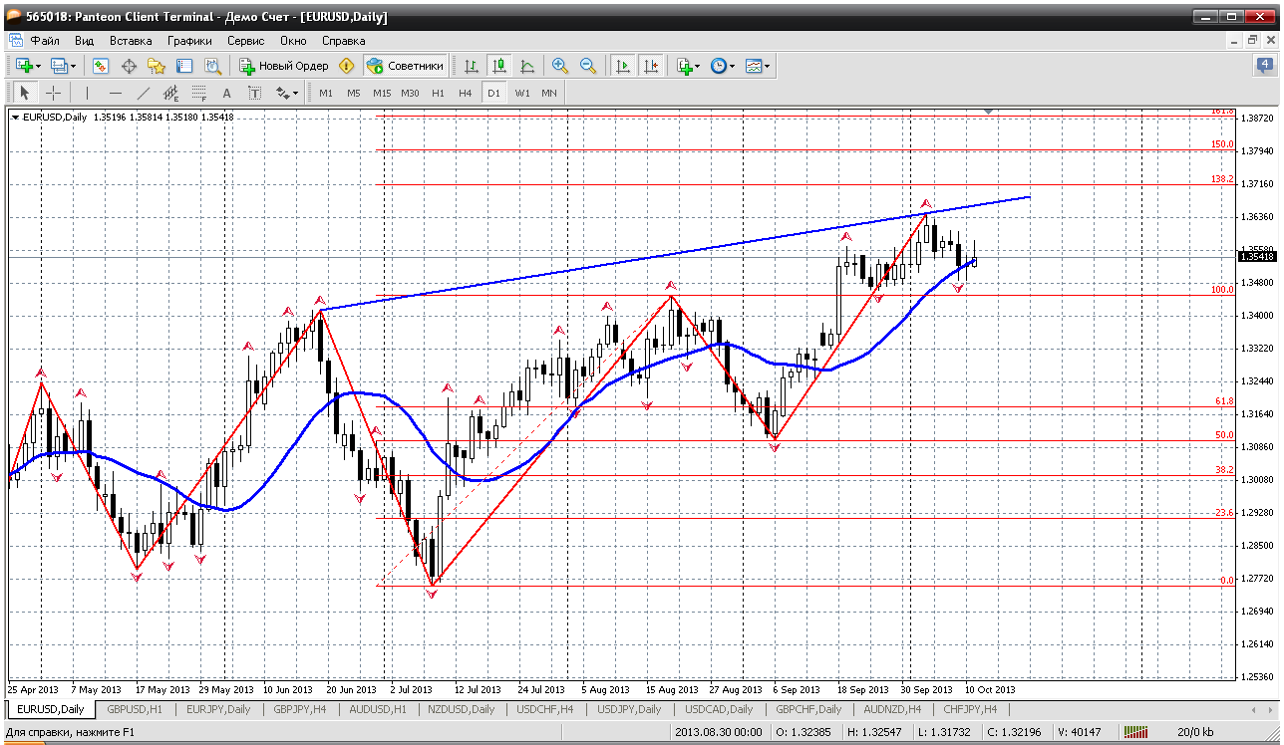The image size is (1284, 745).
Task: Open the MetaEditor yellow diamond icon
Action: (347, 66)
